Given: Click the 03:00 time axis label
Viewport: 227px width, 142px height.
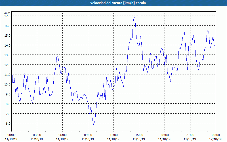Looking at the screenshot, I should [x=37, y=135].
